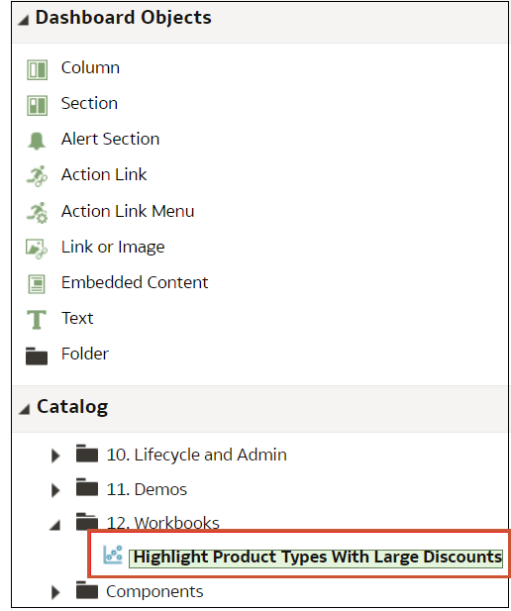
Task: Expand the 10. Lifecycle and Admin folder
Action: 55,456
